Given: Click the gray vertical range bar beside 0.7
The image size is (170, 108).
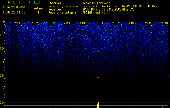Looking at the screenshot, I should [5, 83].
